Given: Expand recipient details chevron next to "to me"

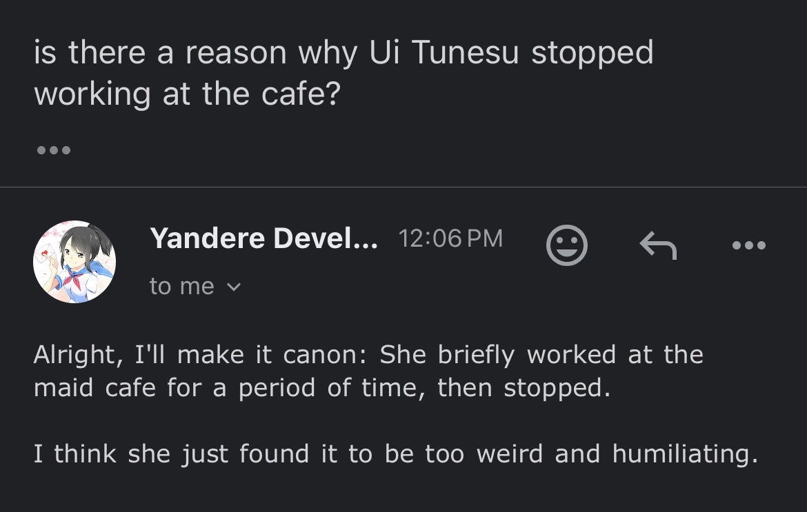Looking at the screenshot, I should (234, 287).
